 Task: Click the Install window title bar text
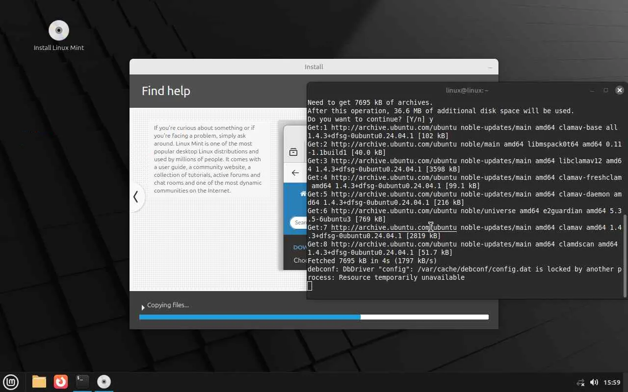[314, 67]
